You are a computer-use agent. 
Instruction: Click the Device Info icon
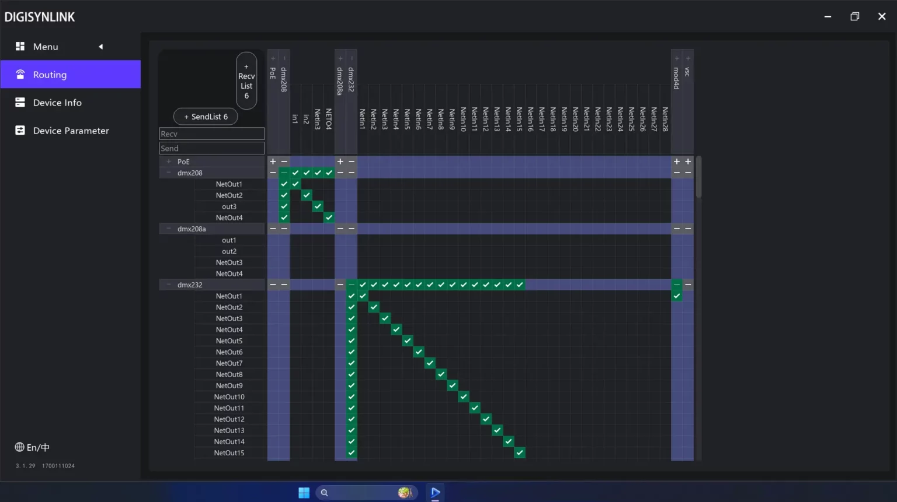20,103
